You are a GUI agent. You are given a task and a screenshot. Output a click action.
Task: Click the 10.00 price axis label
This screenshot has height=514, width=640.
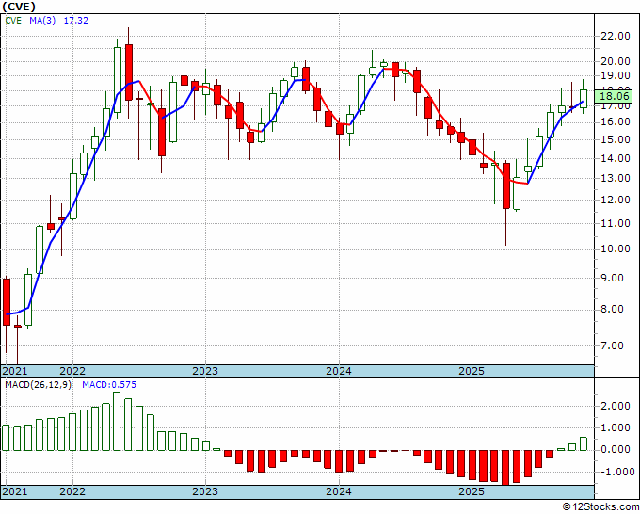click(616, 249)
